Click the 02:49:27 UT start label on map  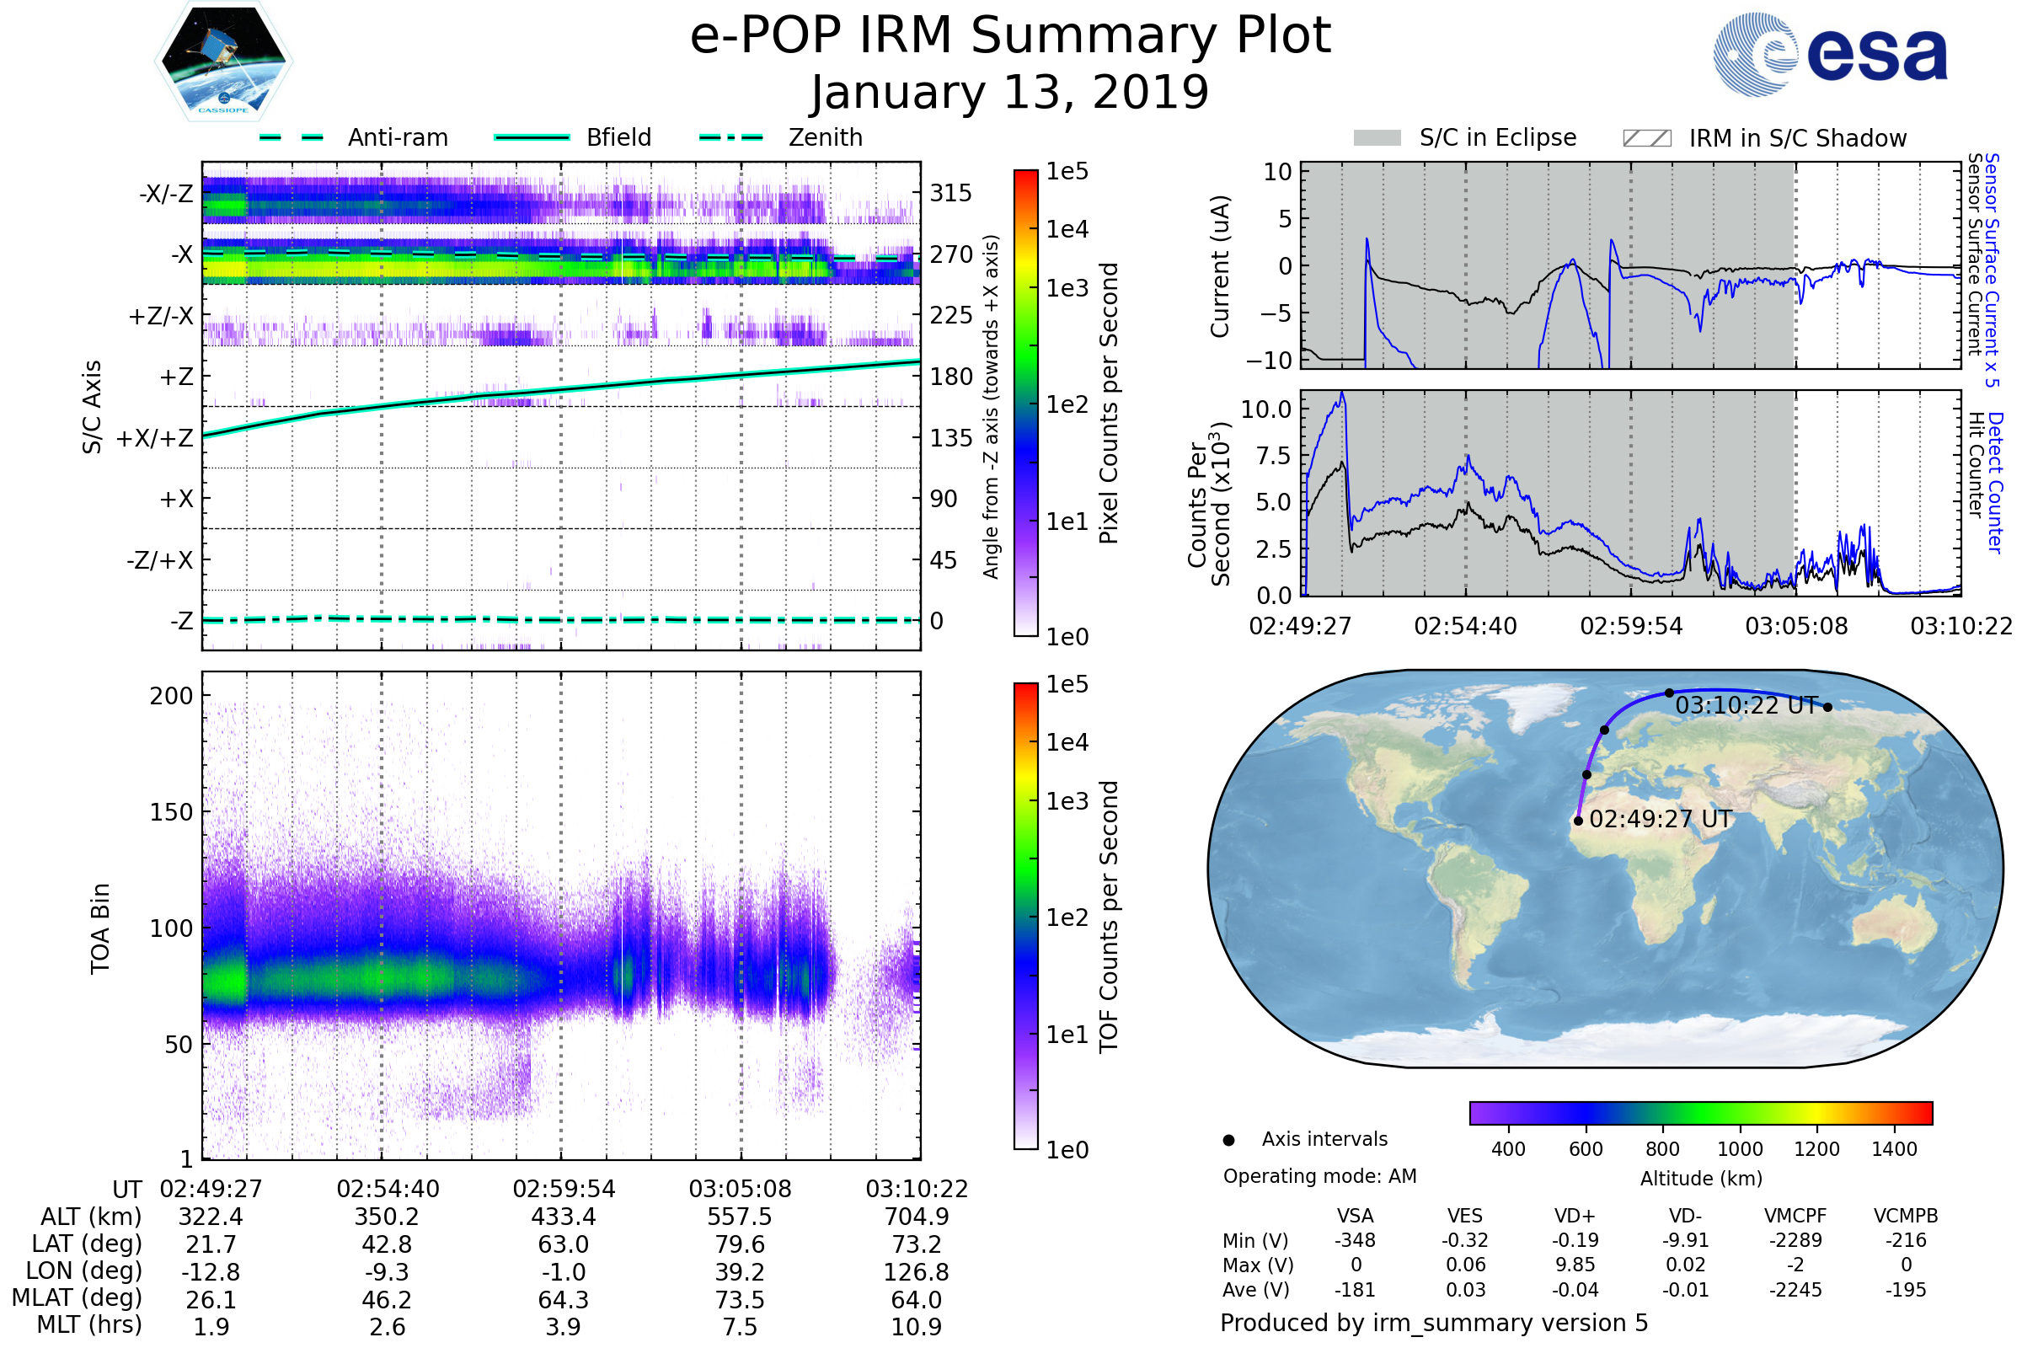[x=1660, y=819]
